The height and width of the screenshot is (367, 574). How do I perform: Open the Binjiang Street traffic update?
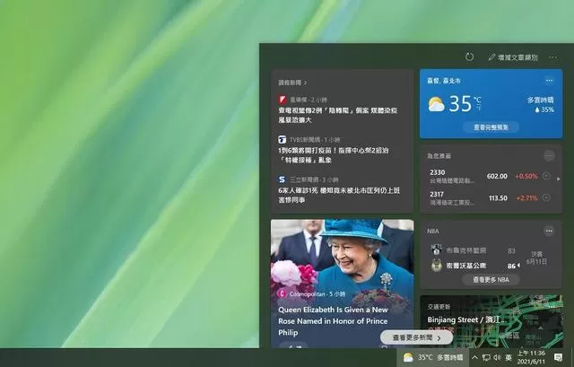466,319
